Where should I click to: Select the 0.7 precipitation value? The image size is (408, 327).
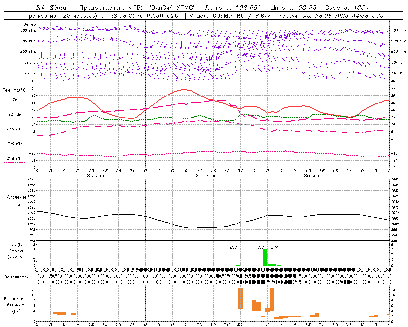click(274, 247)
